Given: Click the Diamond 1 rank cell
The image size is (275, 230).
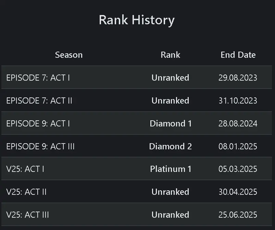Looking at the screenshot, I should 171,123.
